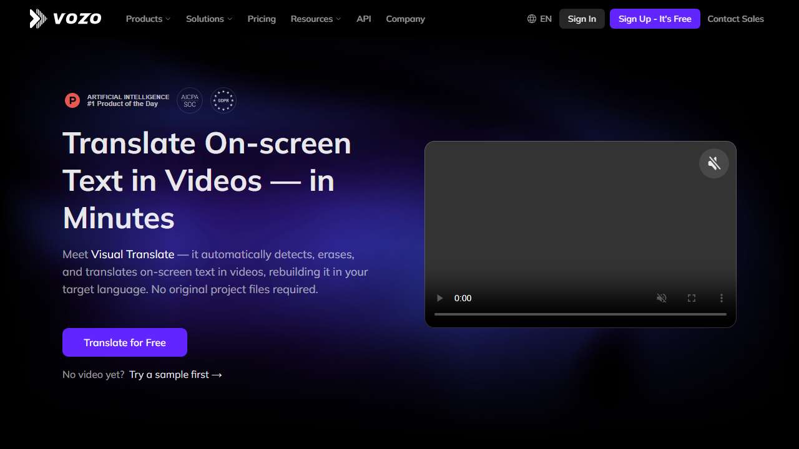Click the GDPR compliance badge
The width and height of the screenshot is (799, 449).
(223, 100)
